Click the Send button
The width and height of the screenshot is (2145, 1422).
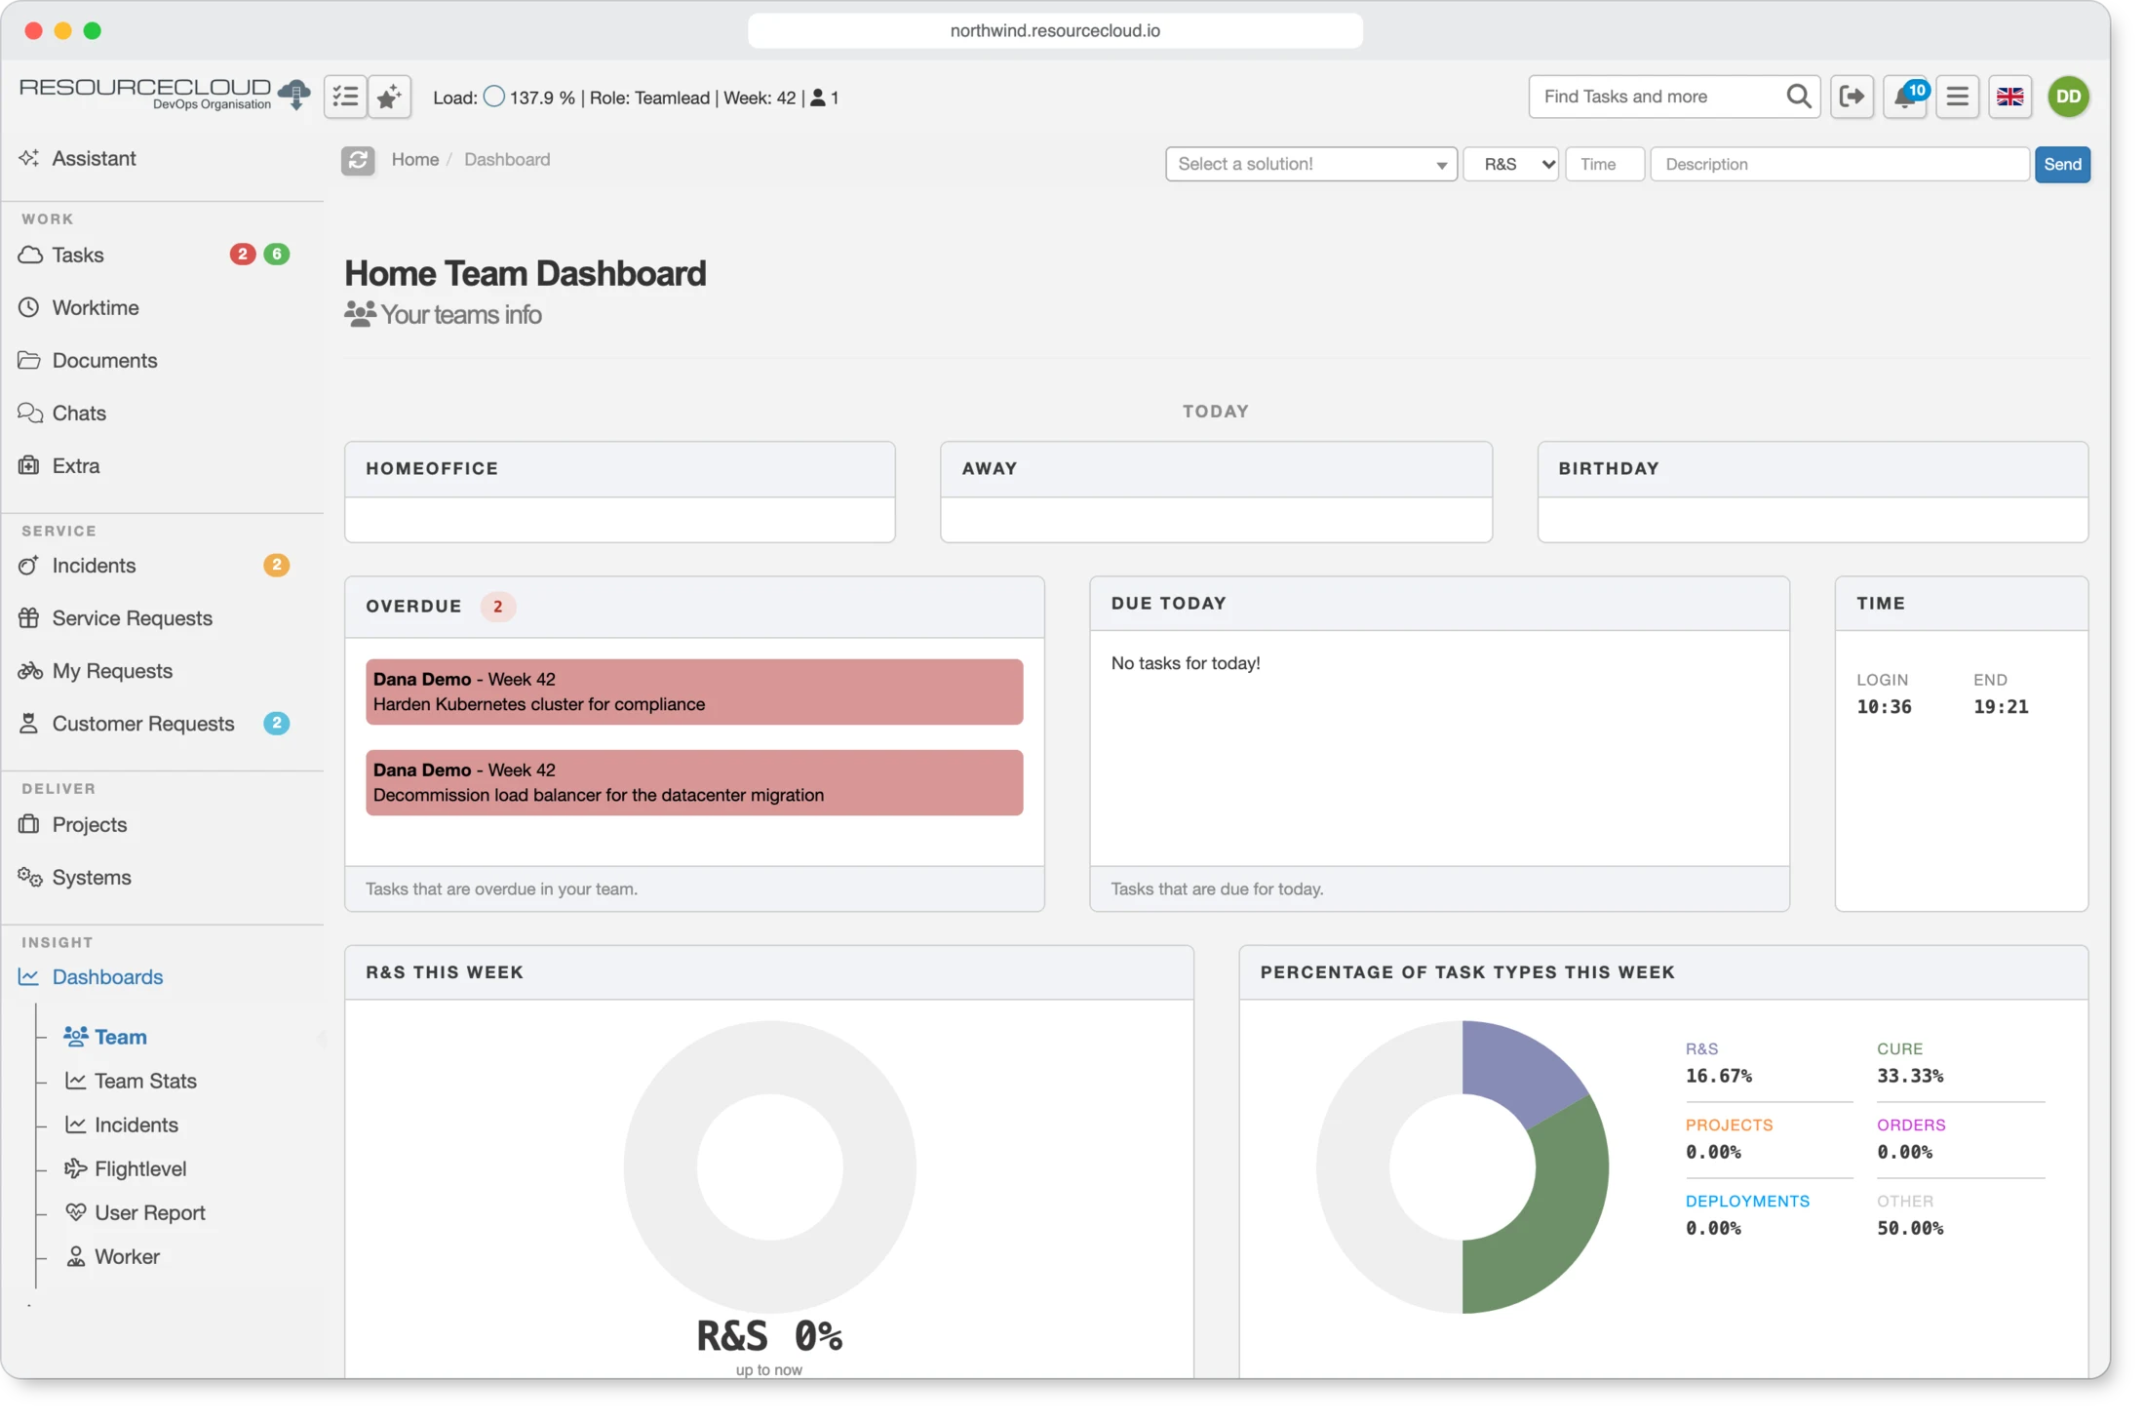2062,164
